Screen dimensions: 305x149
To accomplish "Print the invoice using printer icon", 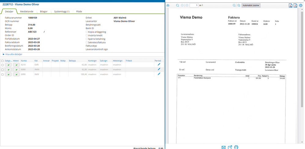I will 236,147.
